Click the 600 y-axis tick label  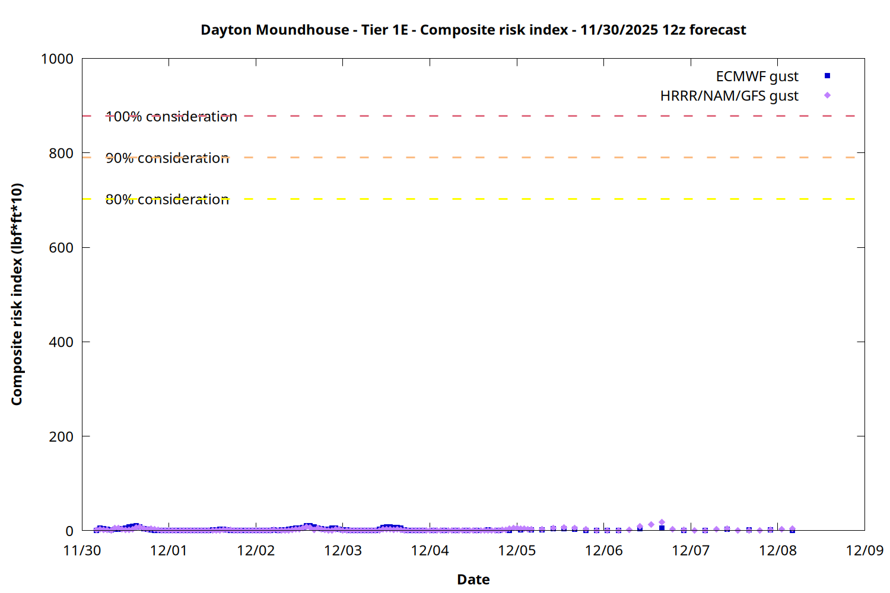61,248
